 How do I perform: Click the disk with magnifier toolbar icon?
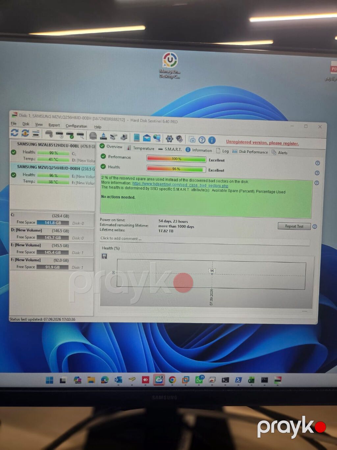pyautogui.click(x=80, y=135)
